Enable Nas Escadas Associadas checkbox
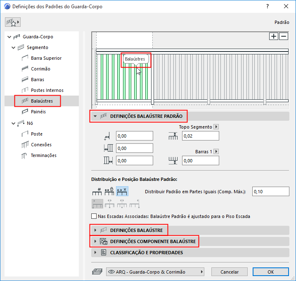Image resolution: width=296 pixels, height=281 pixels. point(94,216)
